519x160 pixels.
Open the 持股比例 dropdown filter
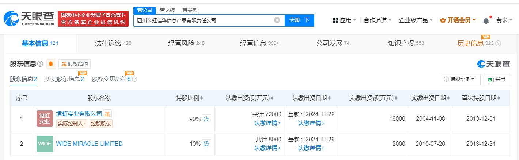pos(459,79)
